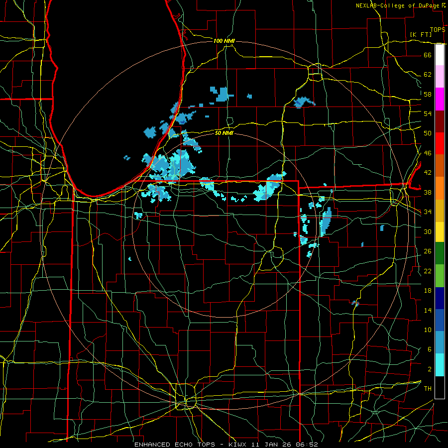Select the bright red legend swatch
The width and height of the screenshot is (448, 448).
coord(440,143)
